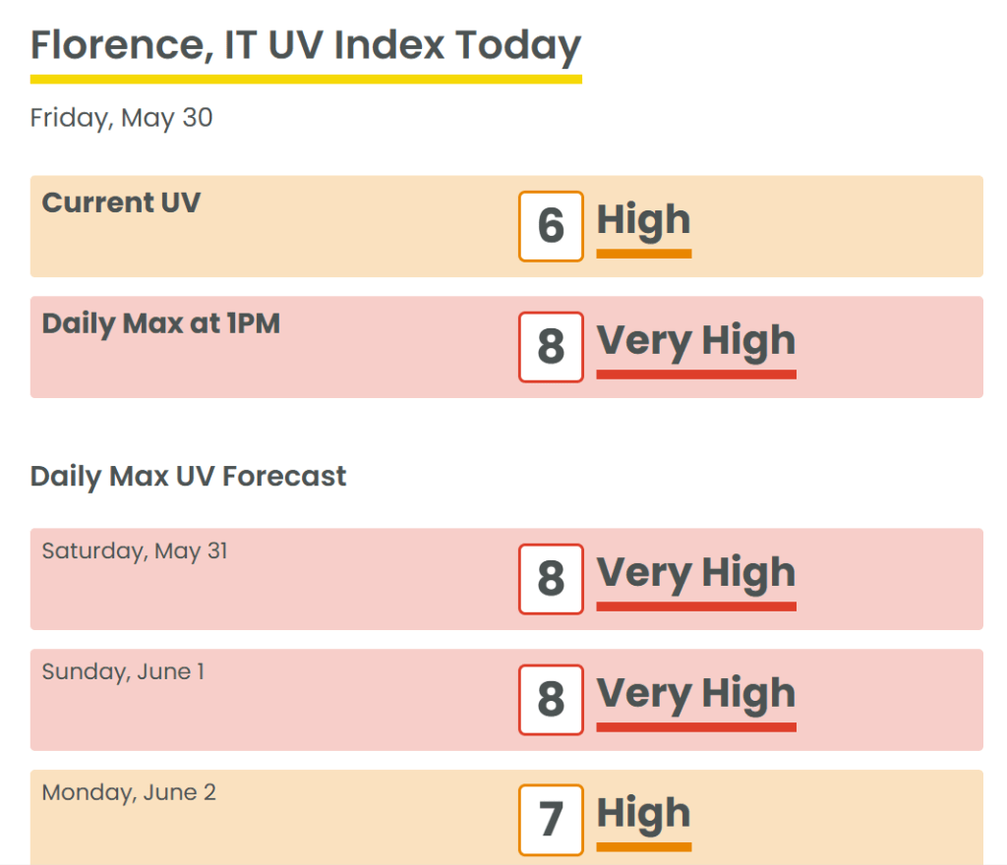Click Saturday's UV index 8 badge
Image resolution: width=1007 pixels, height=865 pixels.
pyautogui.click(x=551, y=579)
